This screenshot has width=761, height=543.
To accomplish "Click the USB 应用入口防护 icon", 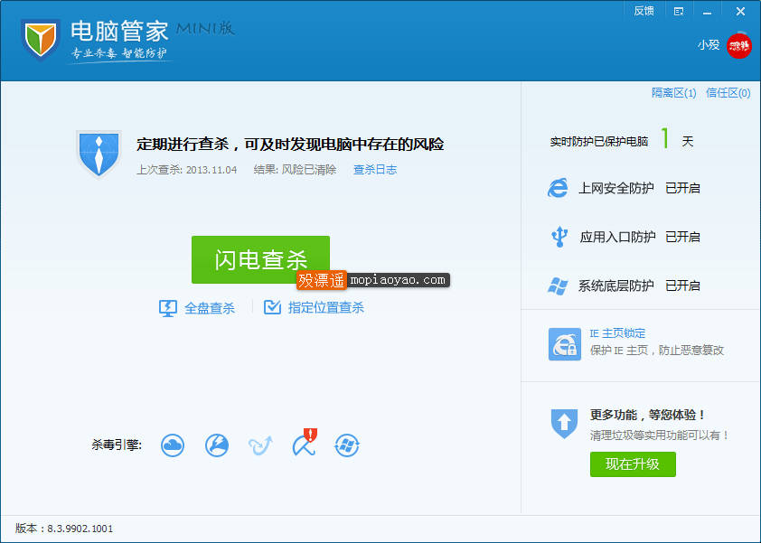I will [x=559, y=237].
